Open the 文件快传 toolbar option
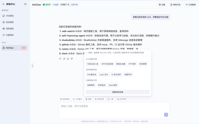Image resolution: width=199 pixels, height=124 pixels. [122, 99]
